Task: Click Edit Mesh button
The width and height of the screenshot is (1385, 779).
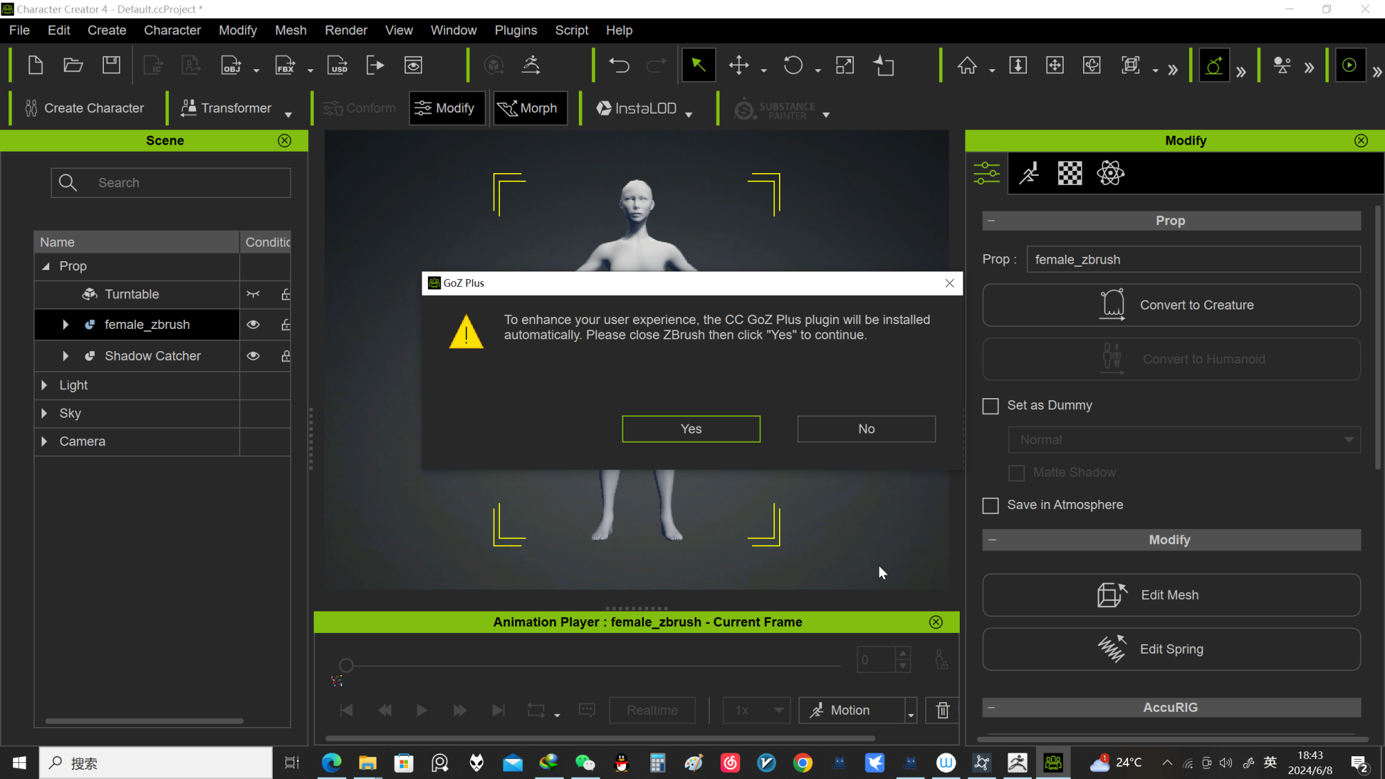Action: coord(1171,596)
